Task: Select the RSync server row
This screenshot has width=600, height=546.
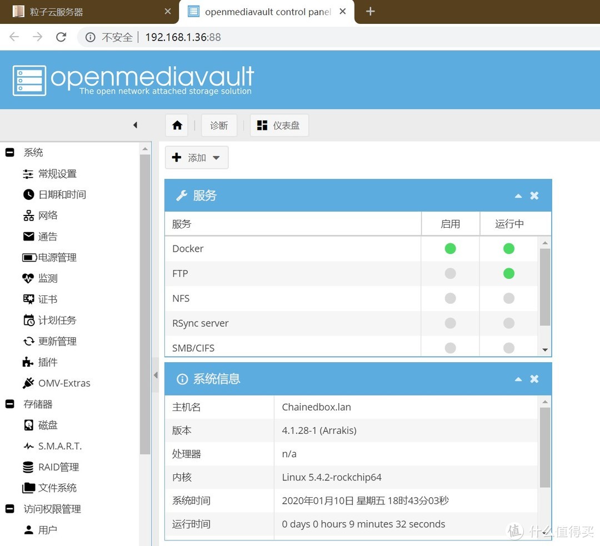Action: pyautogui.click(x=351, y=323)
